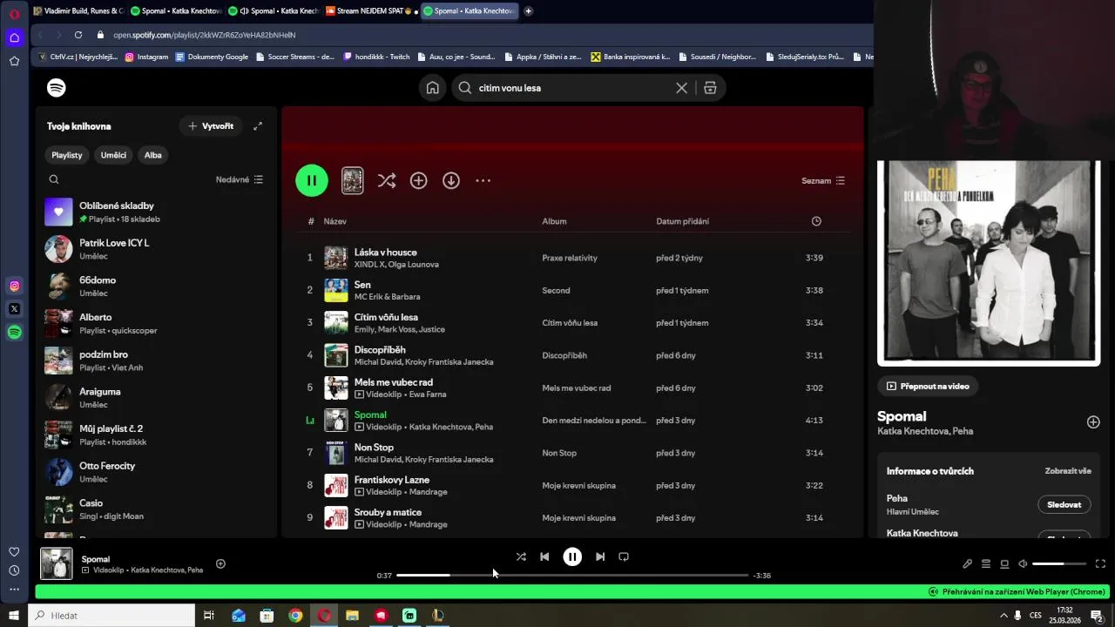Download the playlist
The height and width of the screenshot is (627, 1115).
451,180
